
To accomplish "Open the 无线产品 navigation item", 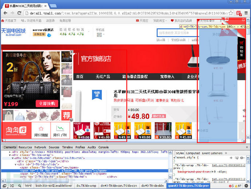I will click(x=103, y=77).
